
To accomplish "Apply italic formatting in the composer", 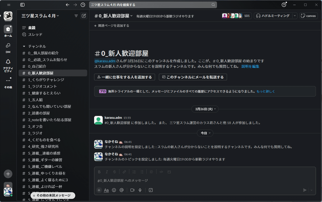I will pyautogui.click(x=107, y=171).
